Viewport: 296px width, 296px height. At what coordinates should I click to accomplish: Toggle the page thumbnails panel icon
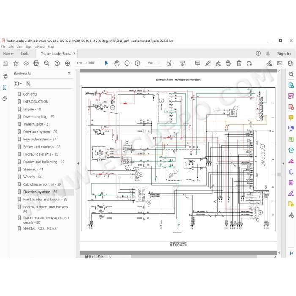5,77
